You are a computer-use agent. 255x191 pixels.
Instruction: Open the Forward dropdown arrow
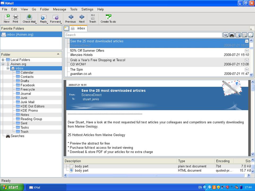tap(61, 23)
